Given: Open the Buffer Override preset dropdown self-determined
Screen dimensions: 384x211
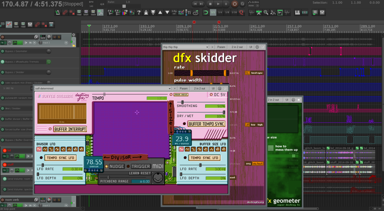Looking at the screenshot, I should 103,89.
